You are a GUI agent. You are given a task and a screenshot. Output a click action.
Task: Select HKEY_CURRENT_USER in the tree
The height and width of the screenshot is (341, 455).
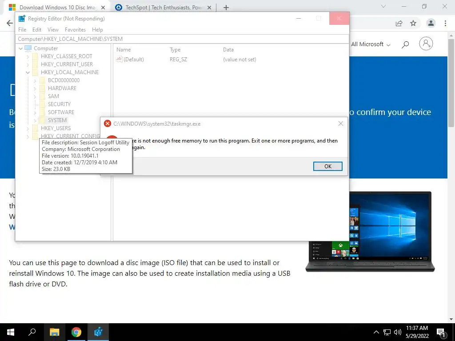67,64
